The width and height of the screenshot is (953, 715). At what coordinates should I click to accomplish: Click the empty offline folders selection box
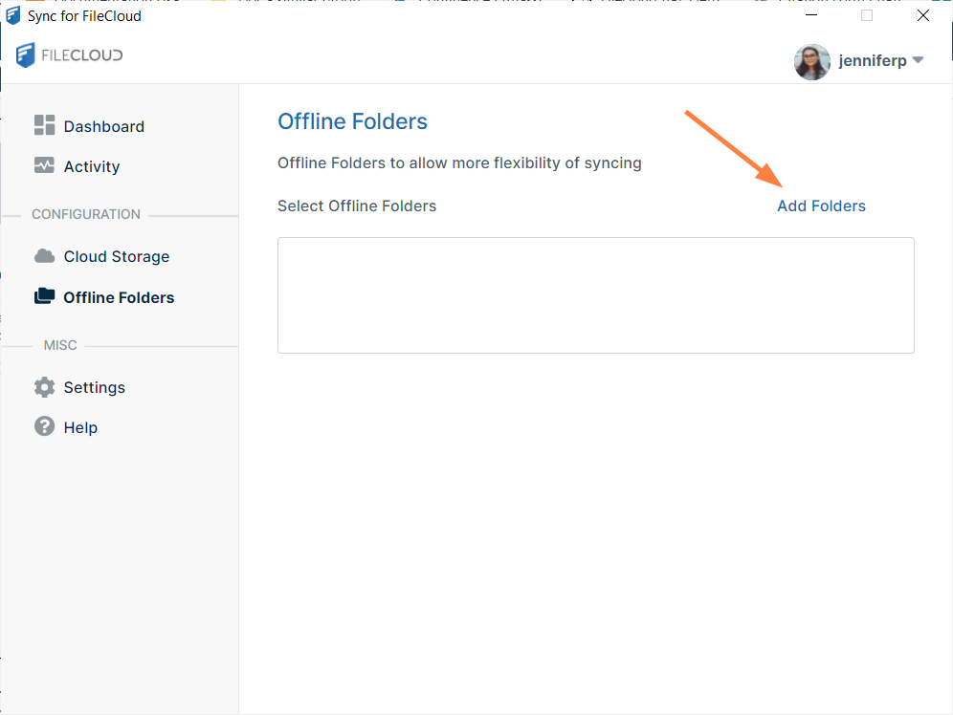(595, 294)
